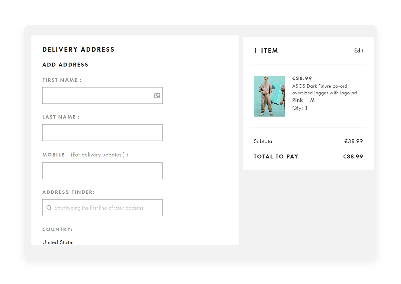Click the Subtotal amount value
Screen dimensions: 401x284
click(354, 141)
